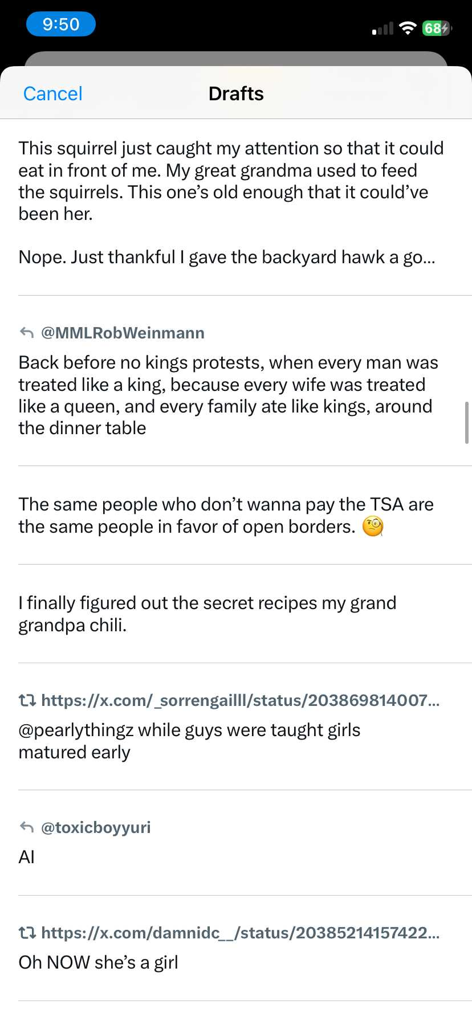The height and width of the screenshot is (1021, 472).
Task: Tap reply arrow icon beside @toxicboyyuri
Action: point(27,827)
